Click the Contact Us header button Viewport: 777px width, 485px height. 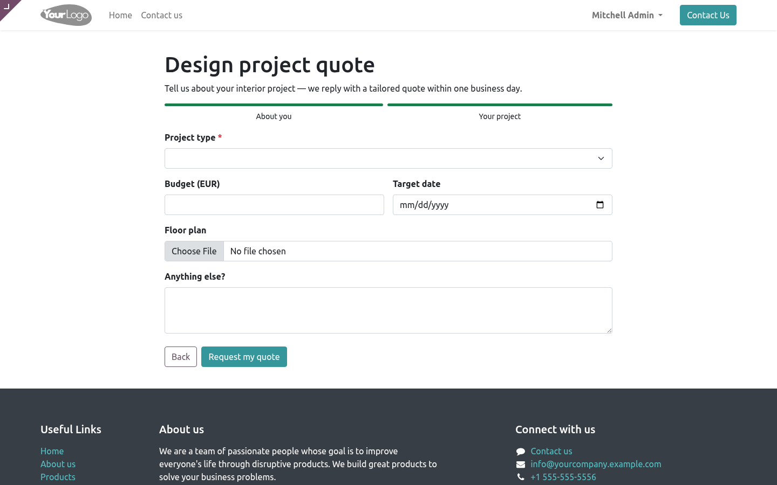point(708,15)
